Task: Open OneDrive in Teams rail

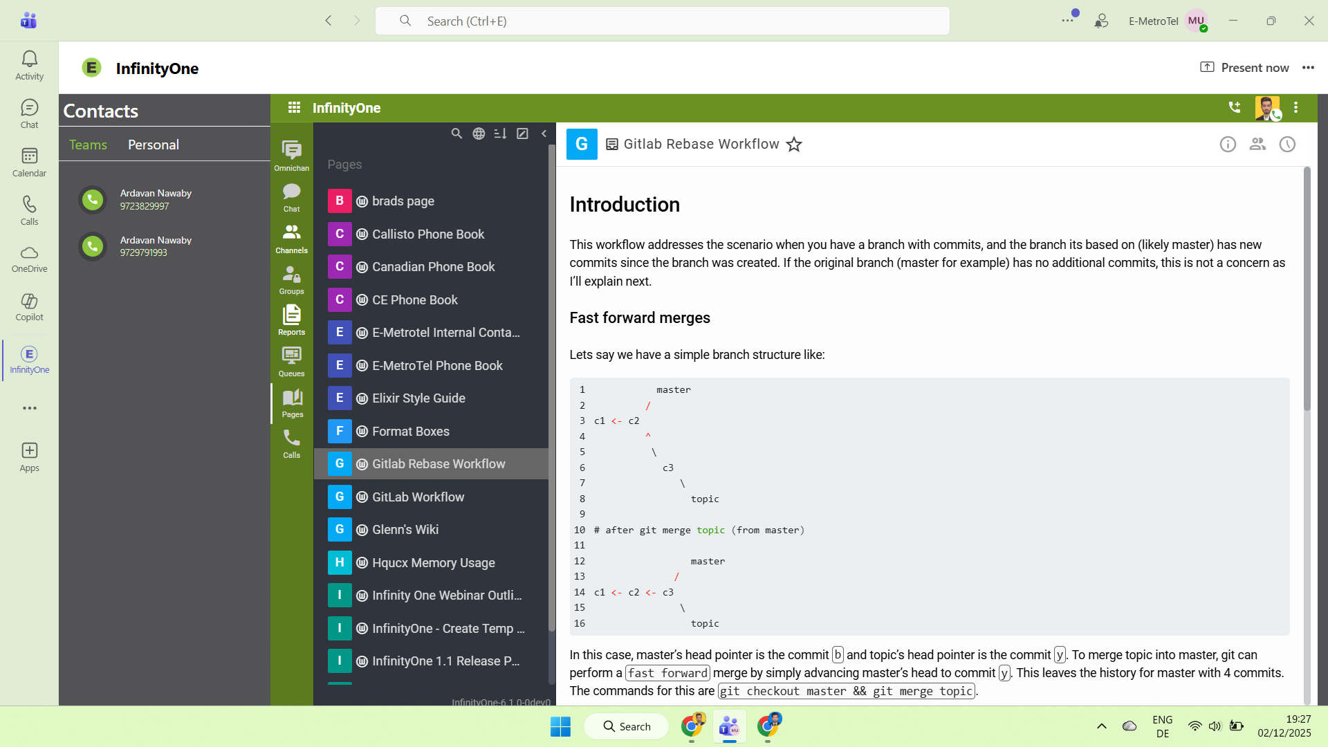Action: 29,259
